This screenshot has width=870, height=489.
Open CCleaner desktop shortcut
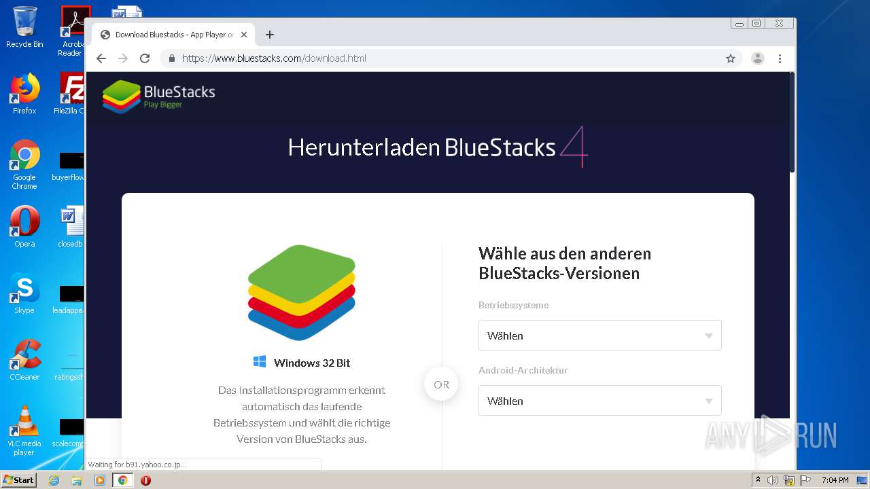pos(24,360)
